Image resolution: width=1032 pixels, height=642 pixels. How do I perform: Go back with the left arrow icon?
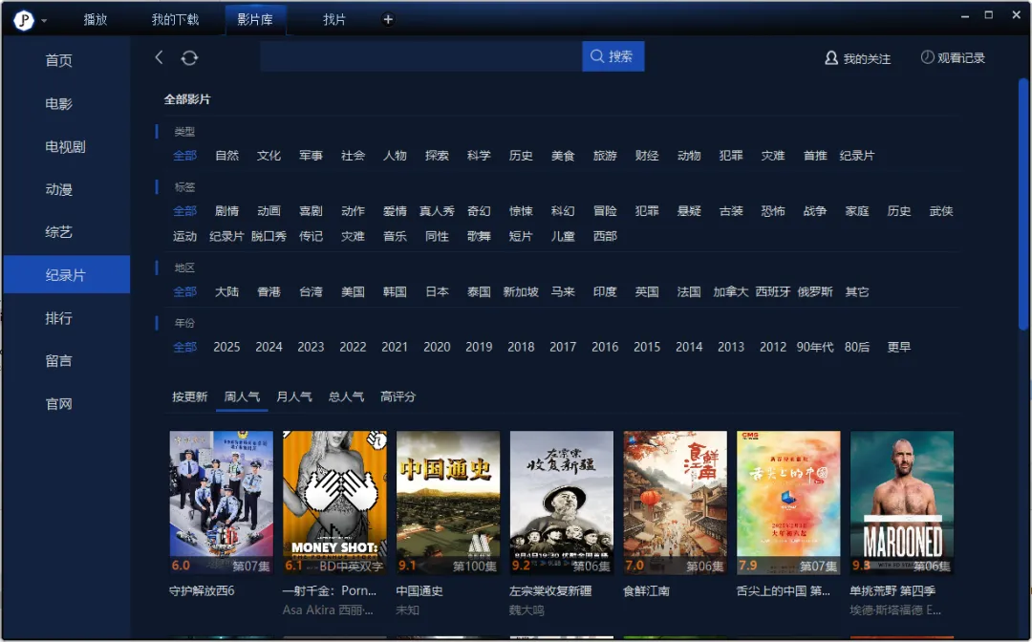(x=159, y=57)
